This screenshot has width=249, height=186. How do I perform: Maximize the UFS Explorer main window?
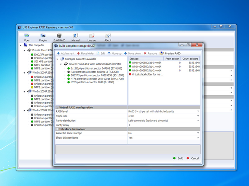(x=221, y=27)
